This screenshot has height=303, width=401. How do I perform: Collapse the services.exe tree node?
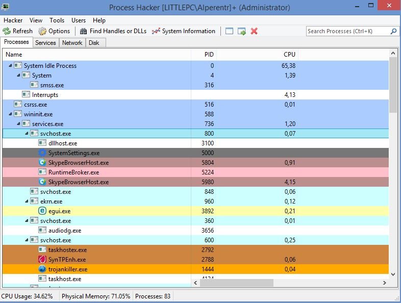point(18,124)
